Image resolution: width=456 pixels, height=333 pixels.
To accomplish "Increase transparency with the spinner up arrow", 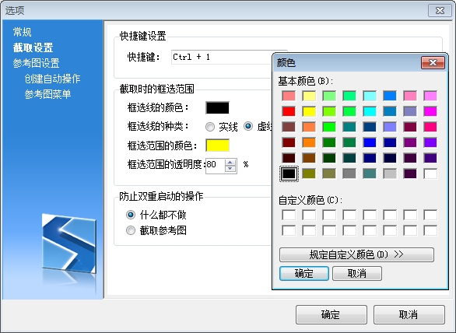I will [230, 163].
